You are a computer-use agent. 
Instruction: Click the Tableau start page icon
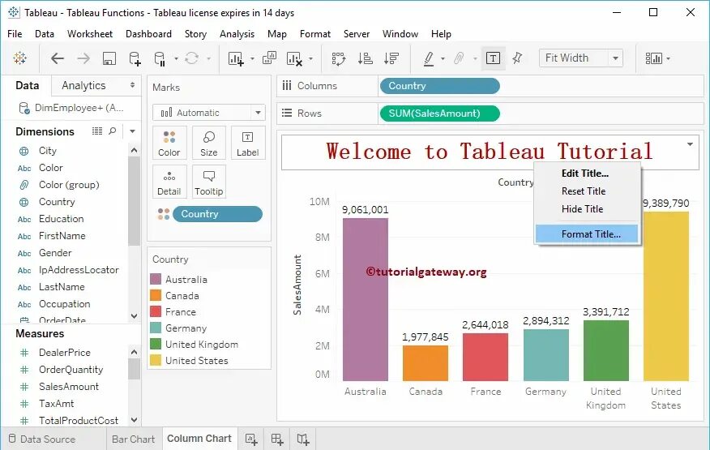(x=20, y=58)
